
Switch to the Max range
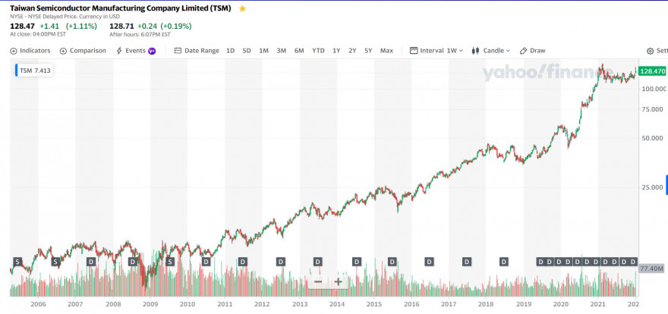386,51
